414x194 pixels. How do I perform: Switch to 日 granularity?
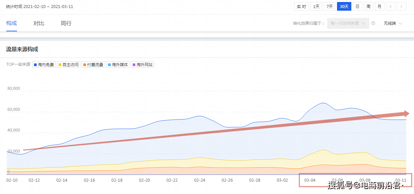(357, 6)
